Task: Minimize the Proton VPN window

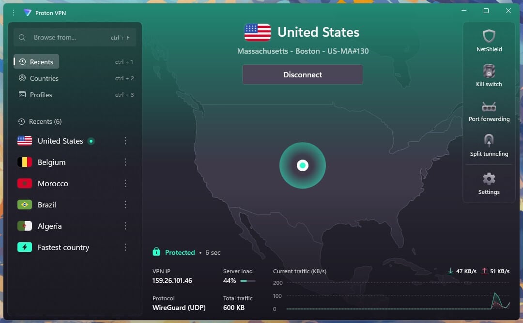Action: 463,11
